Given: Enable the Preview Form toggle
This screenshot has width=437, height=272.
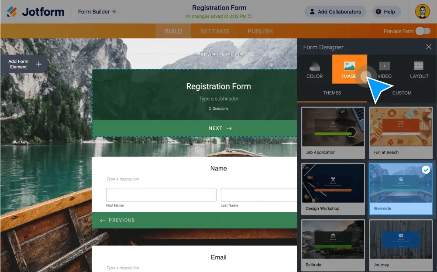Looking at the screenshot, I should [x=422, y=31].
